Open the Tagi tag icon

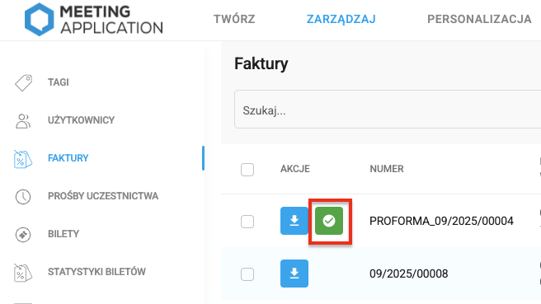[x=23, y=82]
